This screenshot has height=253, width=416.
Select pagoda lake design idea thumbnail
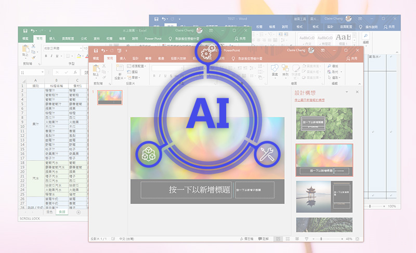[324, 196]
